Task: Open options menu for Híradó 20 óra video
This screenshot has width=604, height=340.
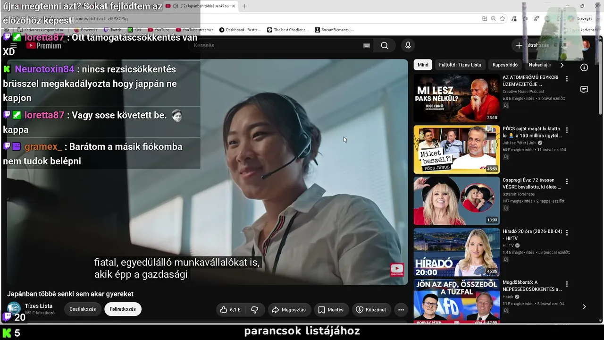Action: (567, 233)
